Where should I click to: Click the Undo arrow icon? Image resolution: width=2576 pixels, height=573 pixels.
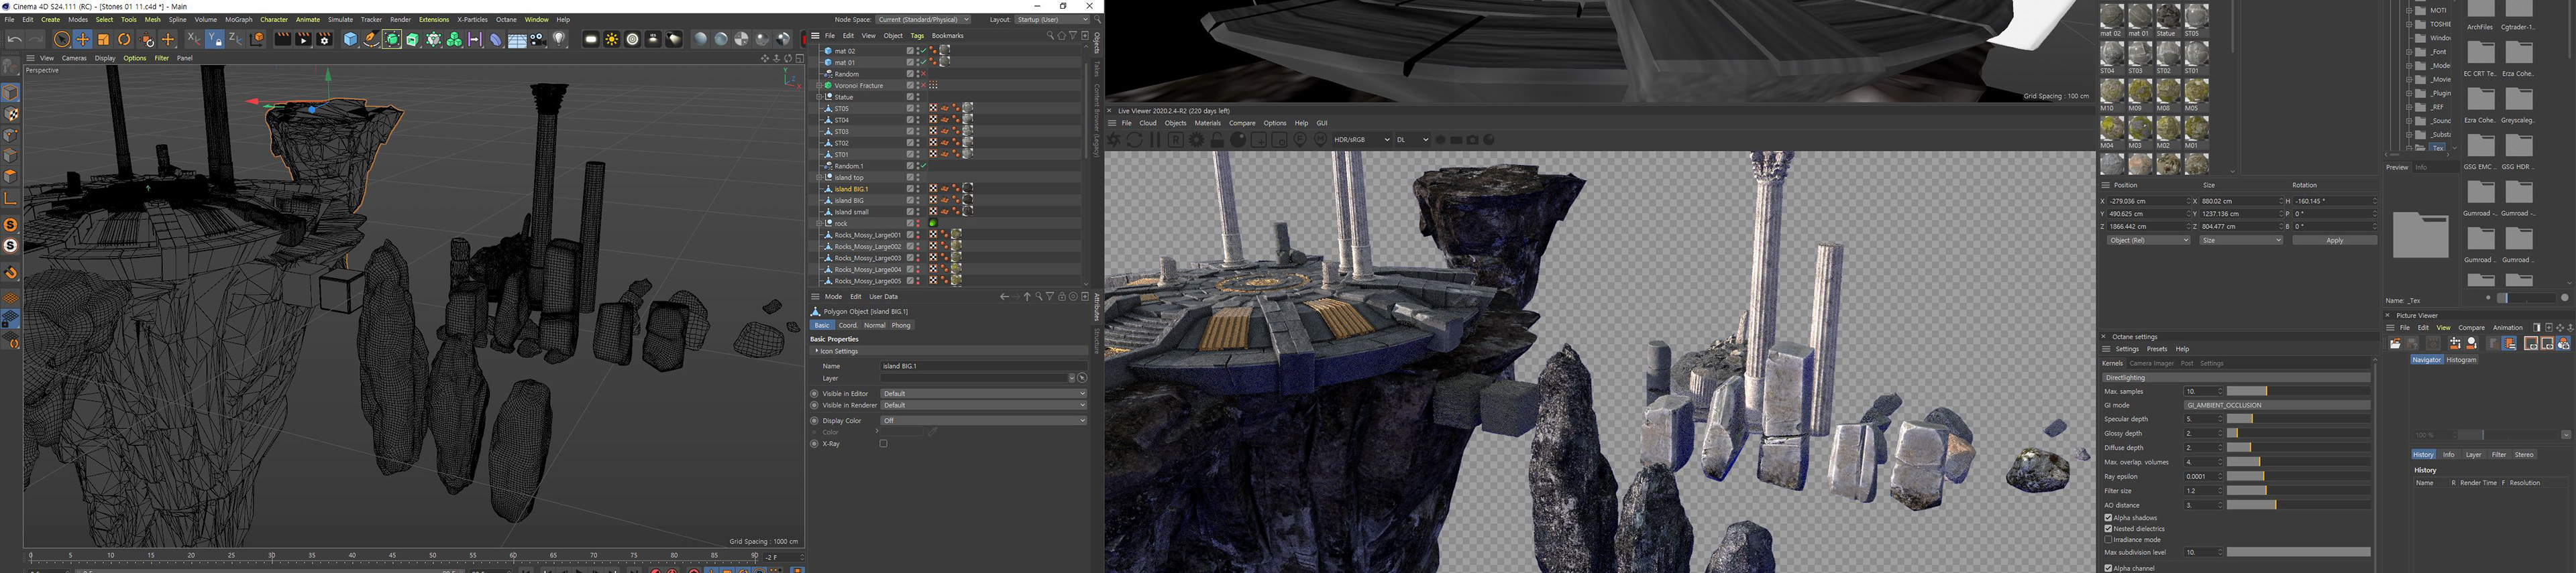point(14,39)
